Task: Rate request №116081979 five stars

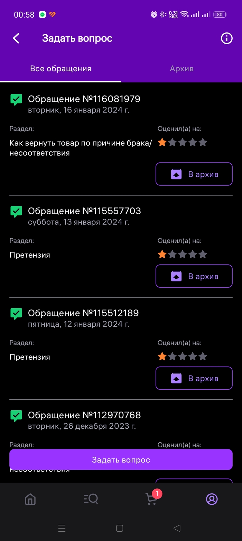Action: point(203,142)
